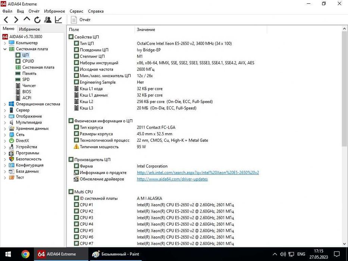The height and width of the screenshot is (261, 348).
Task: Select the Программы icon in the tree
Action: click(12, 153)
